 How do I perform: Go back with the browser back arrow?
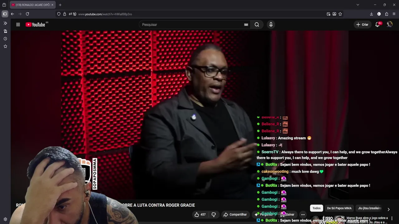tap(12, 14)
